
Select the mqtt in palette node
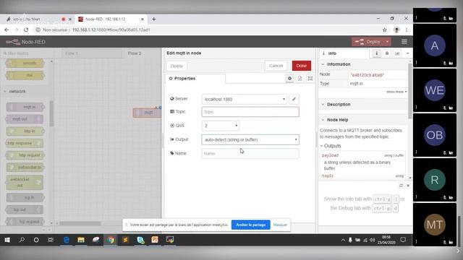[x=25, y=107]
